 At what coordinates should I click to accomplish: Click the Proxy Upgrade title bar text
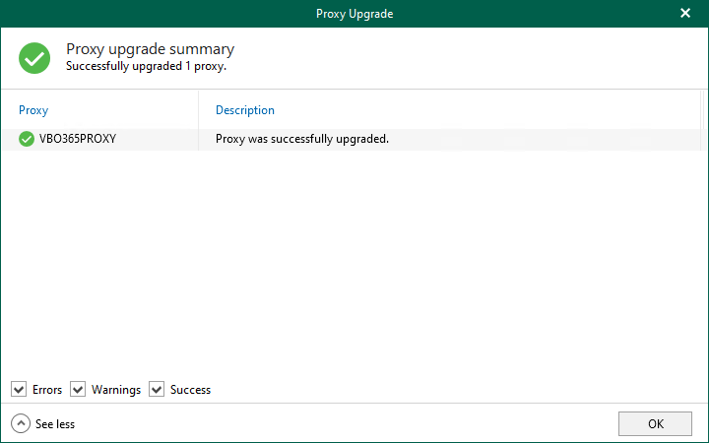pos(354,14)
